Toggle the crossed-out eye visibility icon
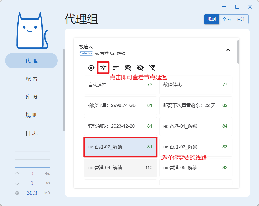Viewport: 259px width, 206px height. 140,68
